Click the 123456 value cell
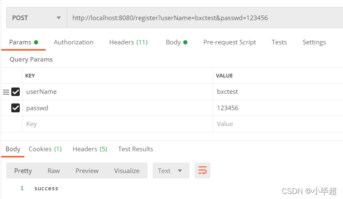 click(x=278, y=108)
